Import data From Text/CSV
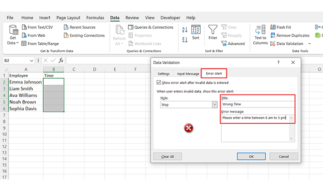The width and height of the screenshot is (323, 191). [x=37, y=27]
